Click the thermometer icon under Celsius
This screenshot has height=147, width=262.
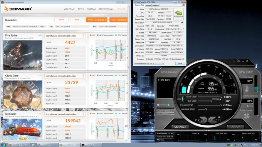247,89
